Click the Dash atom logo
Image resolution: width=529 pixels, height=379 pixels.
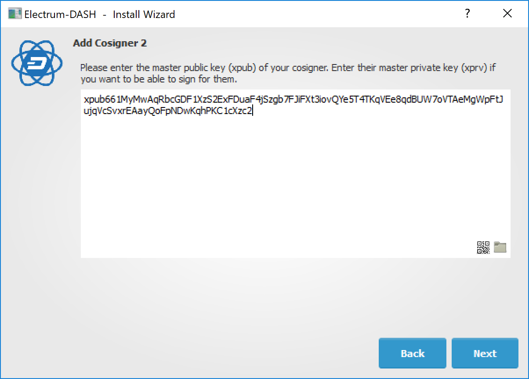(x=37, y=63)
